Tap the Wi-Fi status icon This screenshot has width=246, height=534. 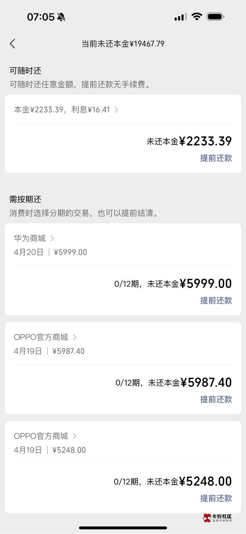pos(197,16)
